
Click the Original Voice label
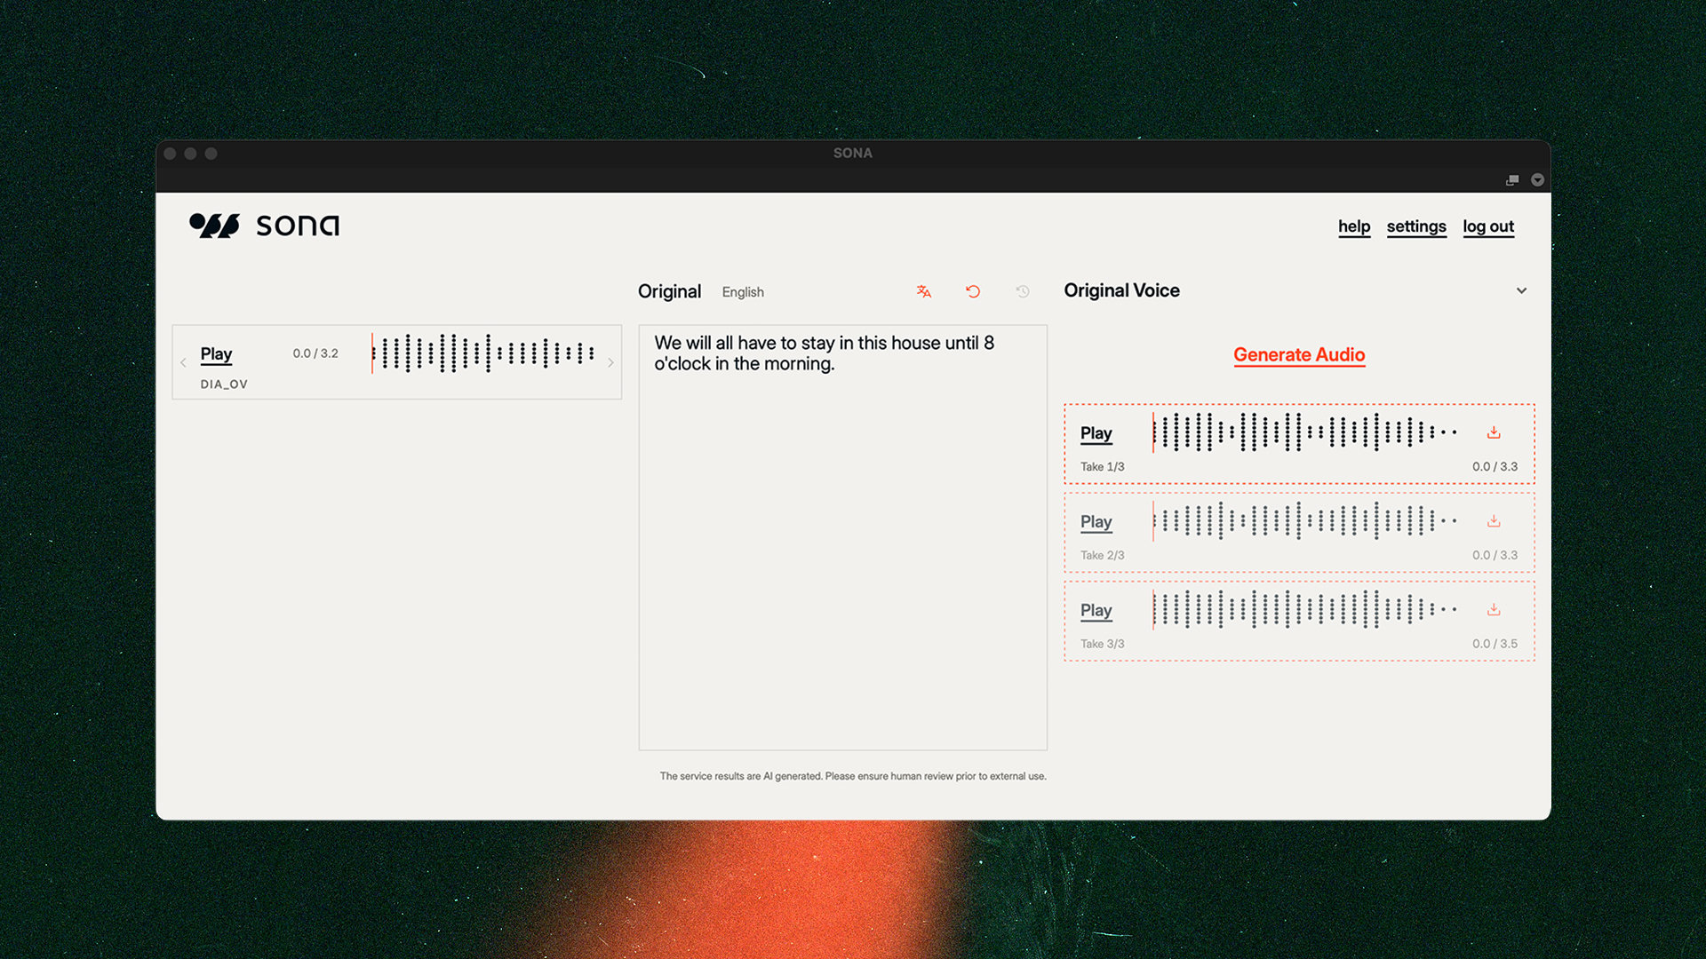click(x=1121, y=290)
